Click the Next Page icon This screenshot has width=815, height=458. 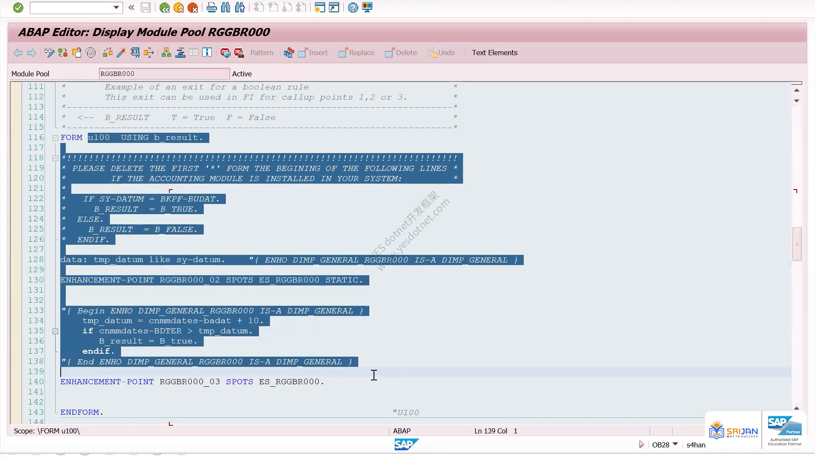pos(287,8)
